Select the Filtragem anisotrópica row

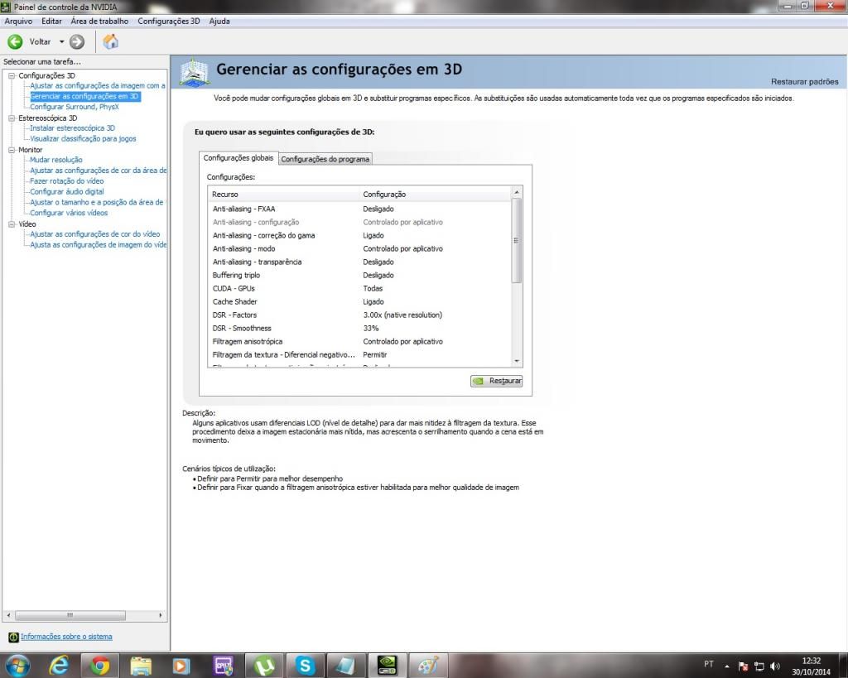pyautogui.click(x=359, y=341)
